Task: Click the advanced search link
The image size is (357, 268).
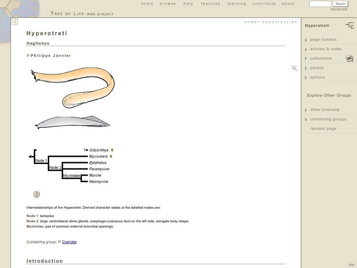Action: [340, 8]
